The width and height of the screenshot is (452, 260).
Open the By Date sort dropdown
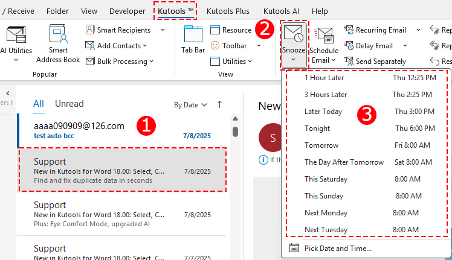(x=190, y=105)
